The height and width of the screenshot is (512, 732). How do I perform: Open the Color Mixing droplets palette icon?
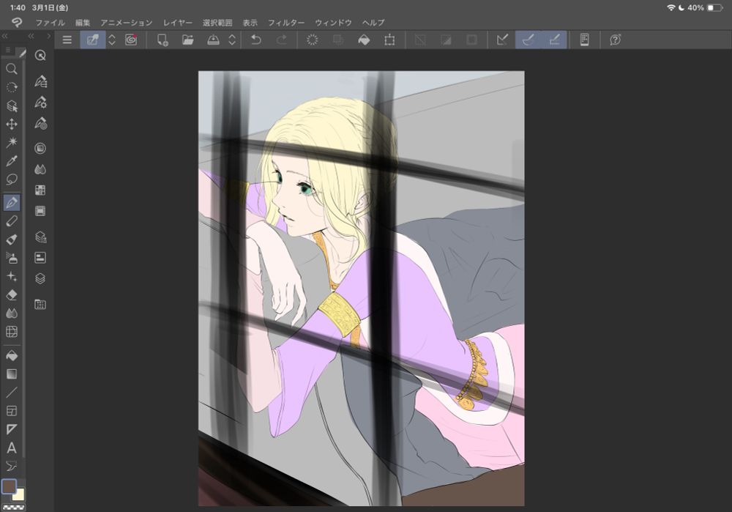click(40, 169)
